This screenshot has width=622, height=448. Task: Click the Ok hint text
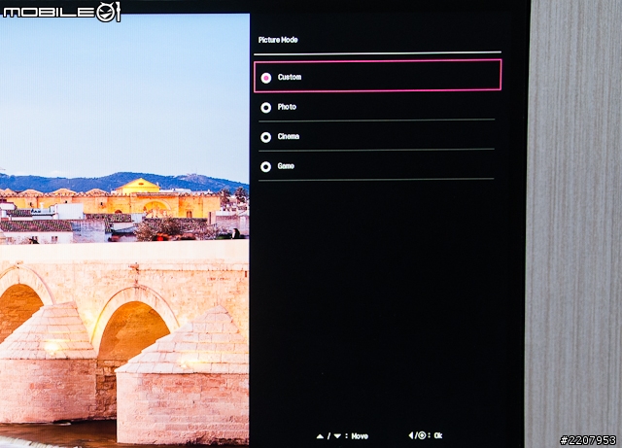pos(438,435)
